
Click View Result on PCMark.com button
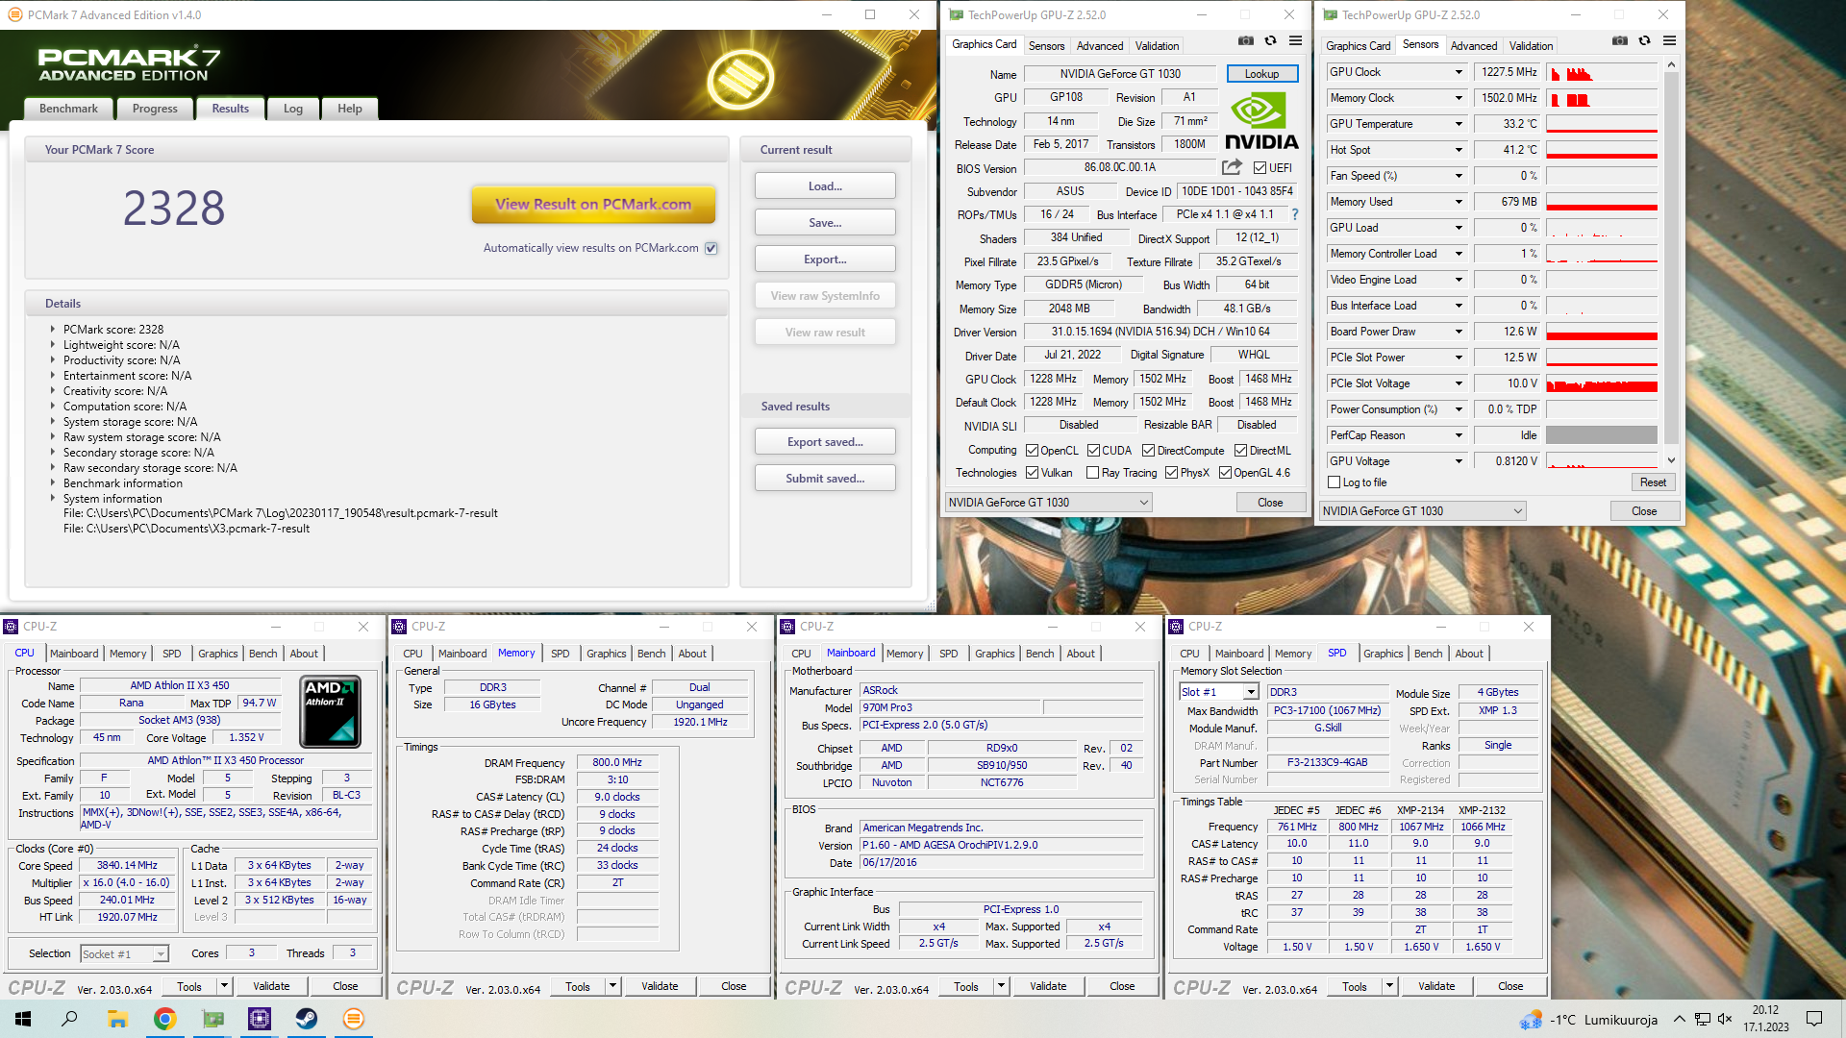[593, 204]
